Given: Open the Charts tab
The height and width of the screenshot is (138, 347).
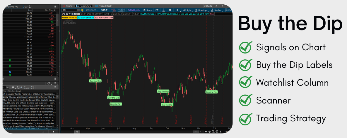Looking at the screenshot, I should point(68,6).
